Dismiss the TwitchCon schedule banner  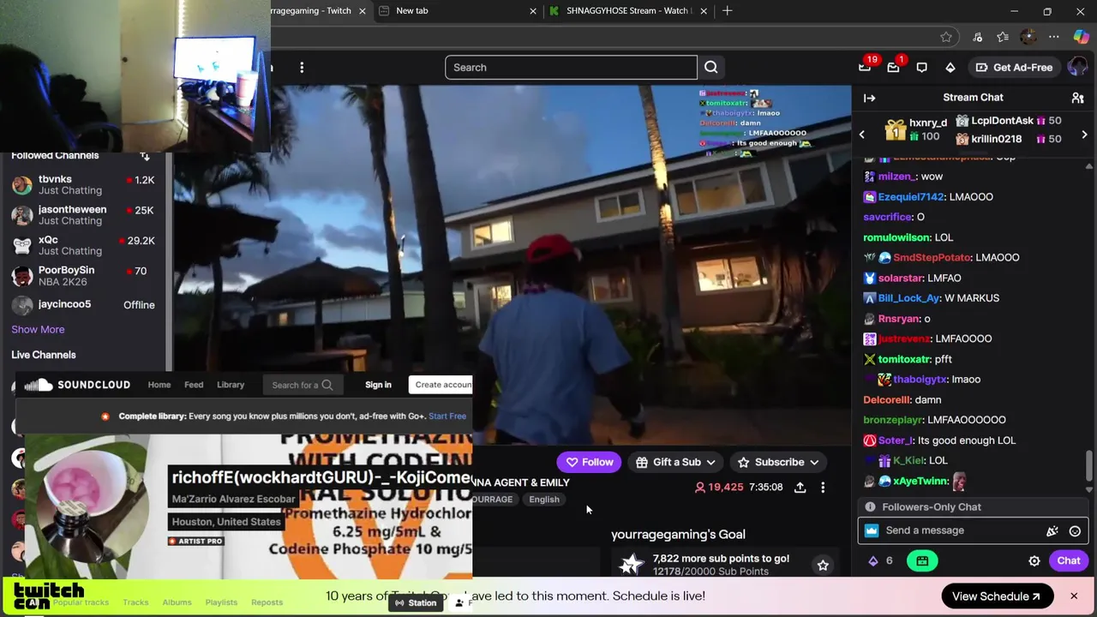click(x=1073, y=596)
